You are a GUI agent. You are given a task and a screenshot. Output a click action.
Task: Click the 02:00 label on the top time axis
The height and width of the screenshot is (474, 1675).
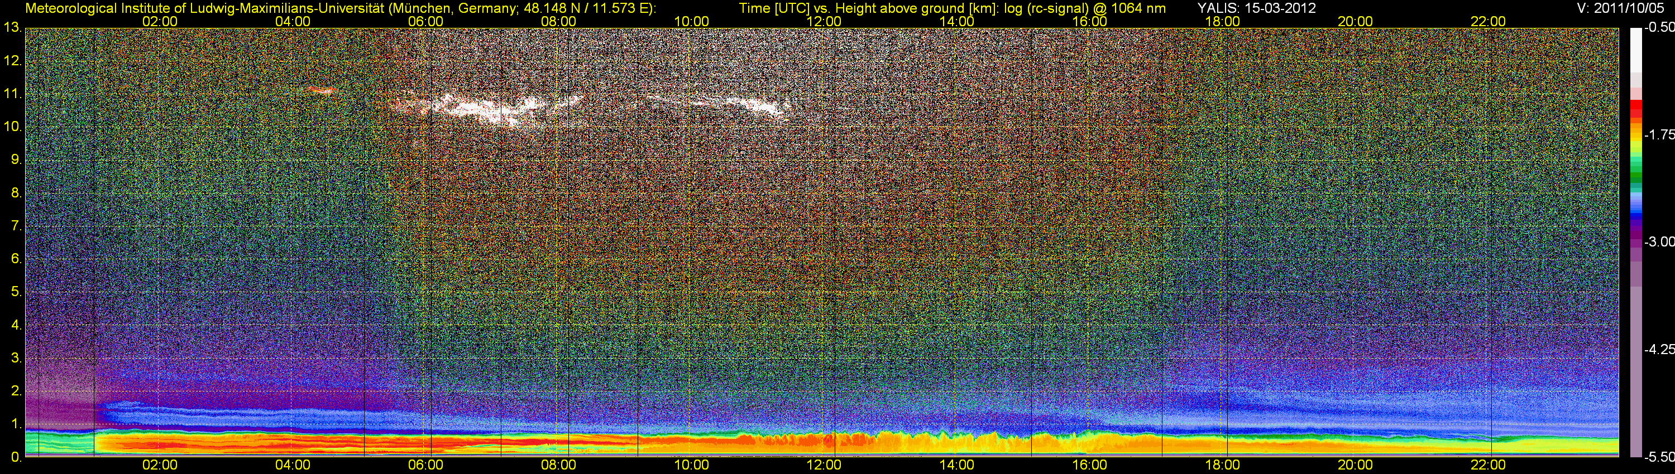160,21
